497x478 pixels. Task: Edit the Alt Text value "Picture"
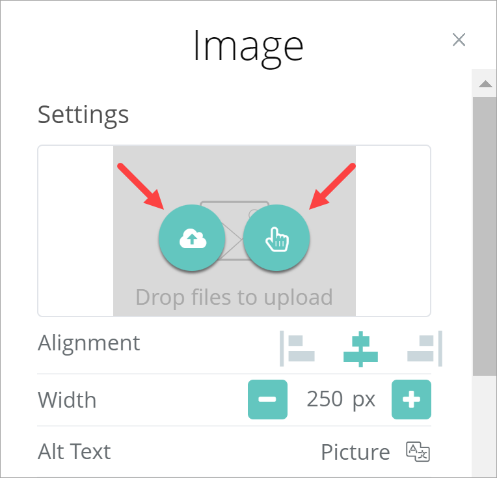tap(355, 451)
